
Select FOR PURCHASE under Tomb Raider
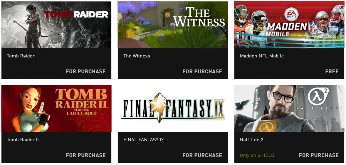[86, 72]
